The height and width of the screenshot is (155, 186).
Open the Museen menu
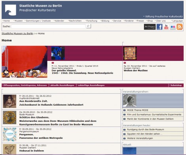(18, 21)
